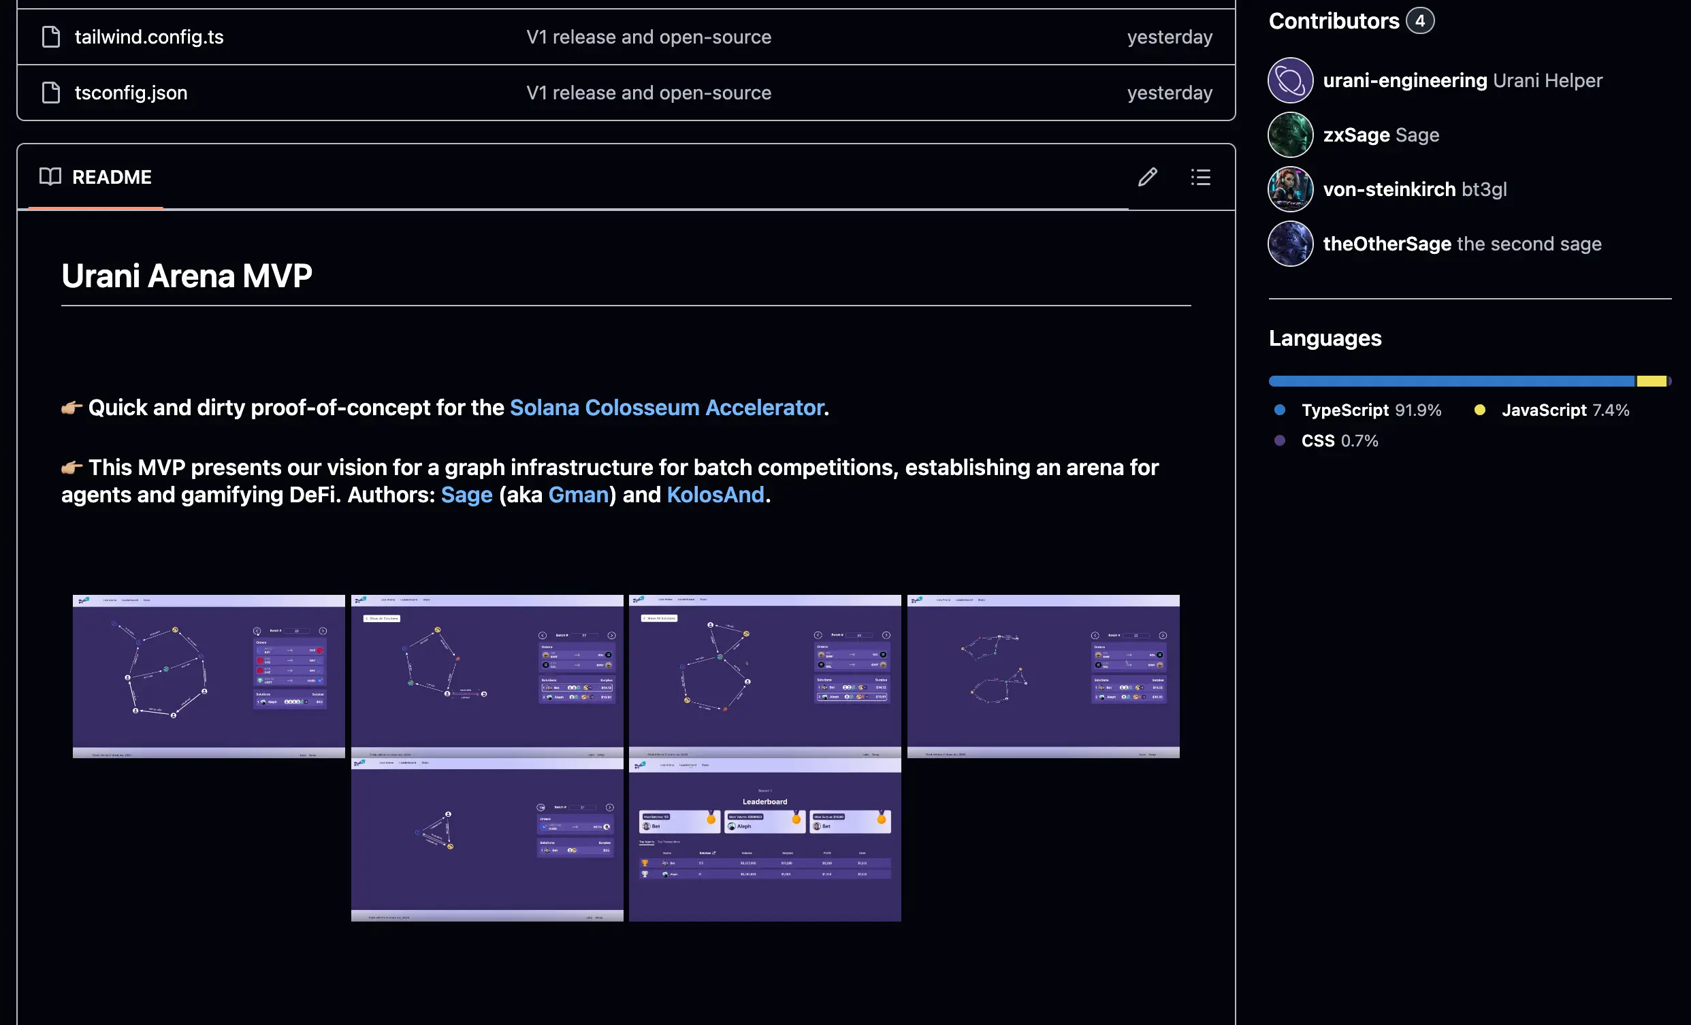The height and width of the screenshot is (1025, 1691).
Task: Click the yellow JavaScript segment of language bar
Action: tap(1651, 381)
